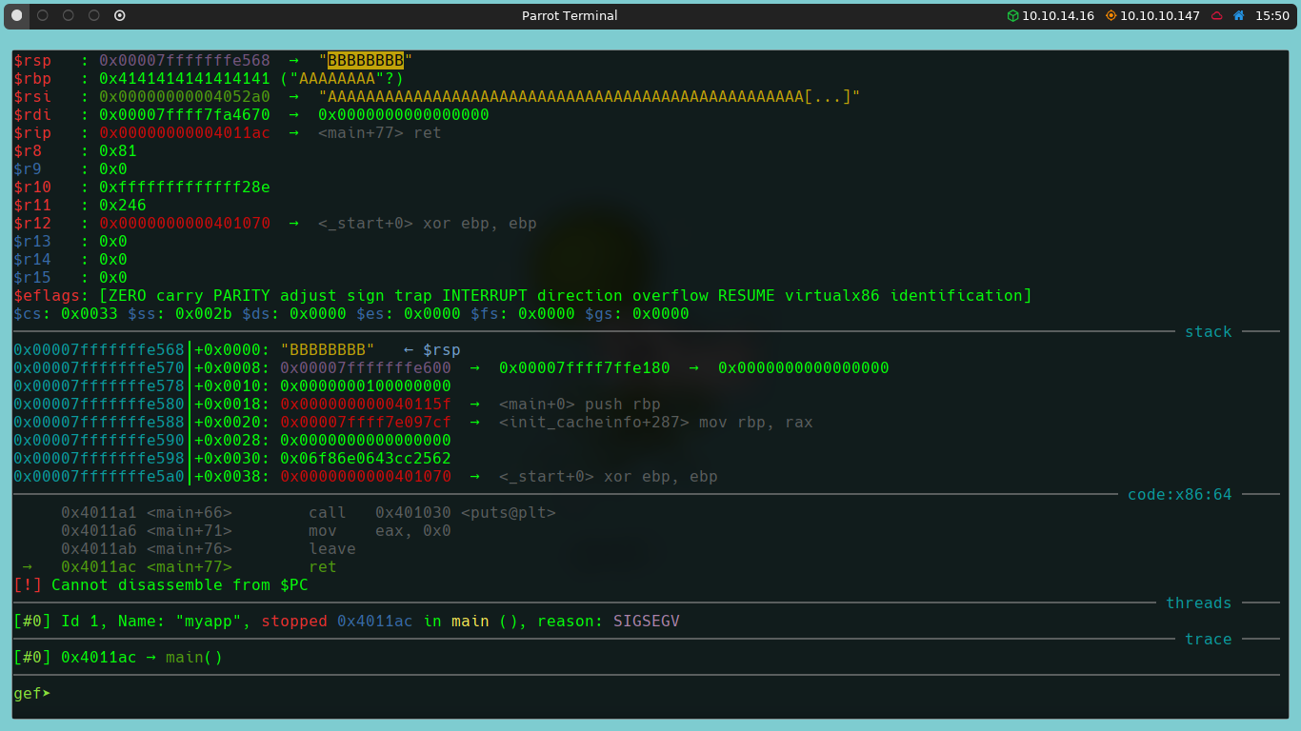Screen dimensions: 1301x731
Task: Click the INTERRUPT flag in eflags
Action: coord(485,296)
